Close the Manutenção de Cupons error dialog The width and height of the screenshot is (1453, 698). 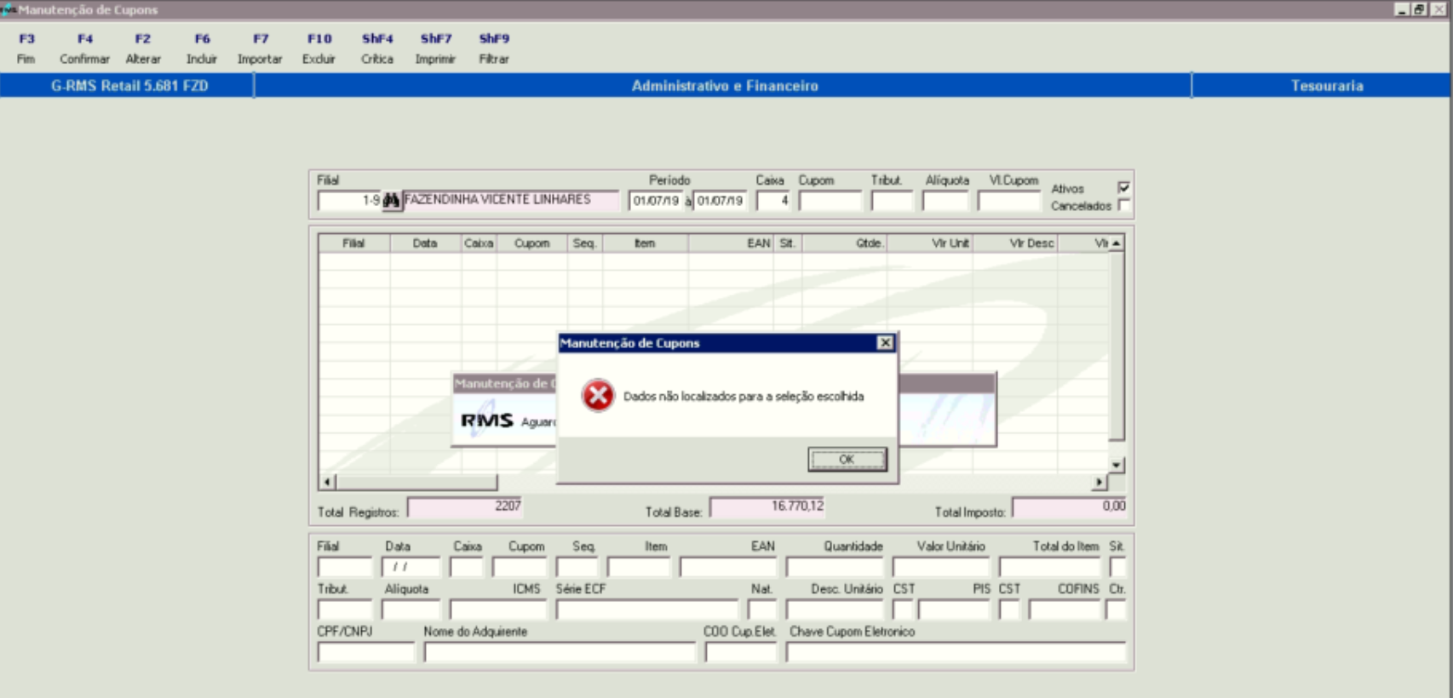885,342
